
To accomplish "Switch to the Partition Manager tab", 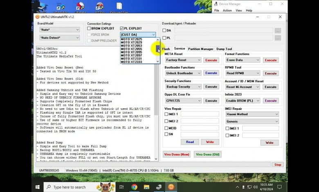I will pyautogui.click(x=200, y=49).
